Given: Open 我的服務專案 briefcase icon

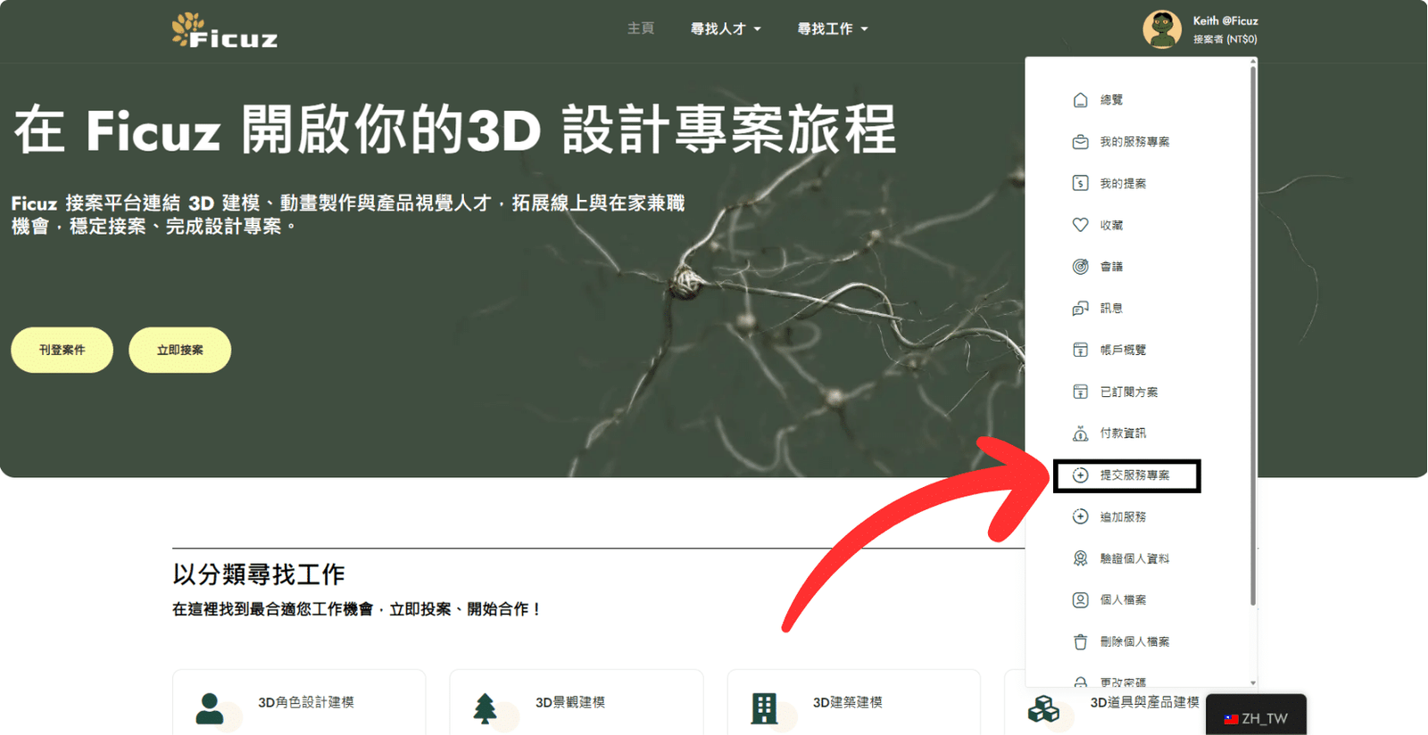Looking at the screenshot, I should 1080,142.
